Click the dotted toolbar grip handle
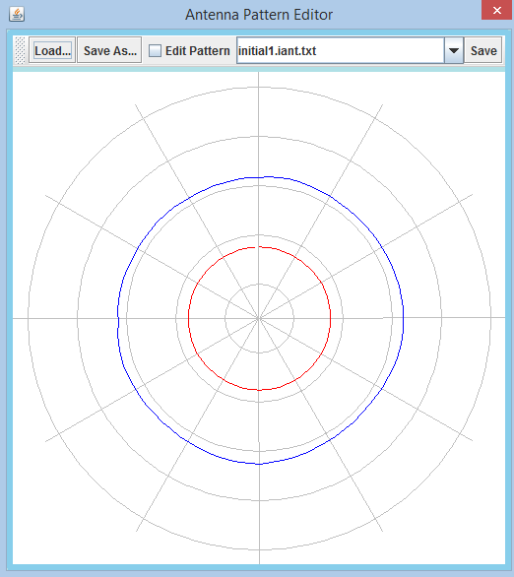The image size is (514, 577). tap(20, 50)
